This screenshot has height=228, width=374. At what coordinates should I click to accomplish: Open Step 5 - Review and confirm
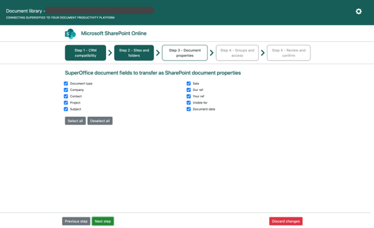click(x=289, y=53)
